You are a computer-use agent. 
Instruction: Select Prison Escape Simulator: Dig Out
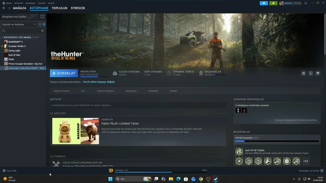(25, 64)
